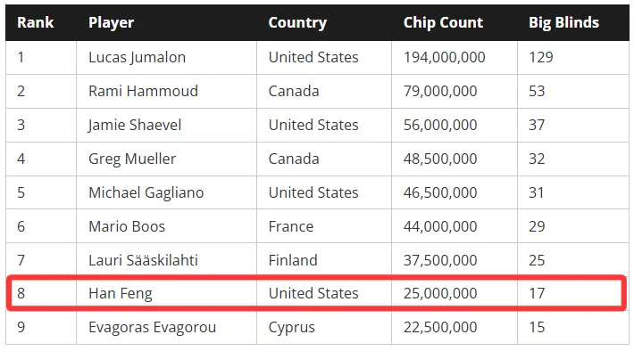Click the 129 big blinds value
The image size is (634, 351).
540,58
